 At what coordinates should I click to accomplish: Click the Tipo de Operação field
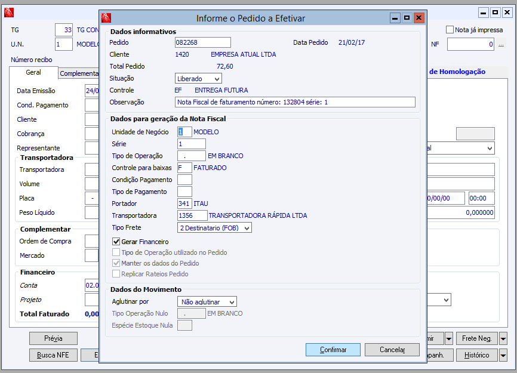(x=192, y=156)
